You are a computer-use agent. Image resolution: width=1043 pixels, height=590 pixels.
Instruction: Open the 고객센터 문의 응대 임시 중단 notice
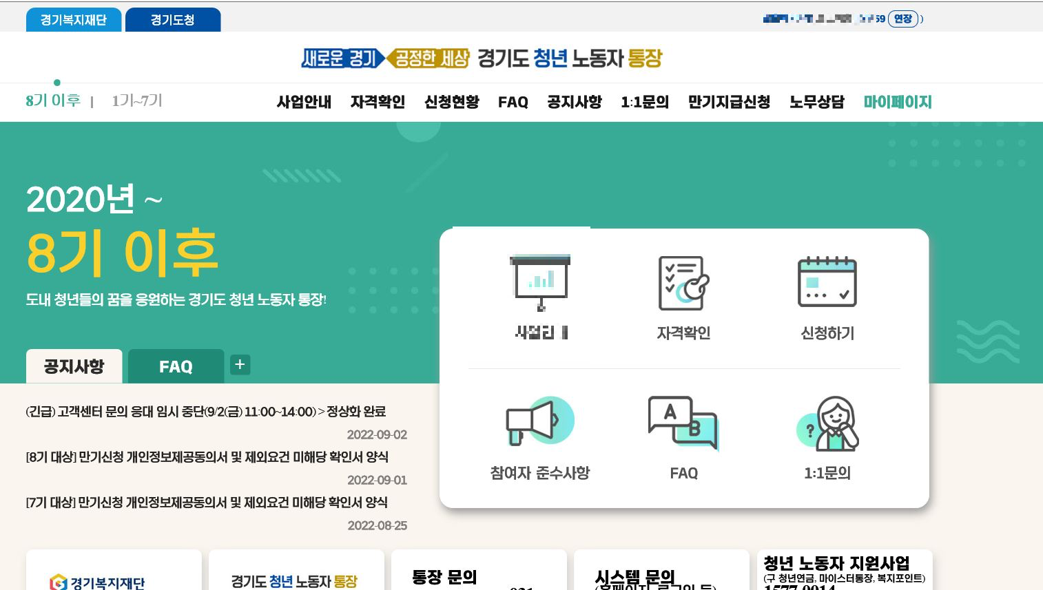point(205,412)
